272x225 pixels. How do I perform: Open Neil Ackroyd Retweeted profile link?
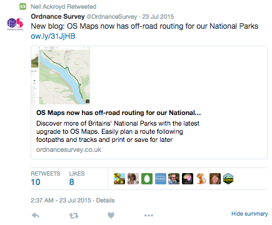[x=63, y=7]
